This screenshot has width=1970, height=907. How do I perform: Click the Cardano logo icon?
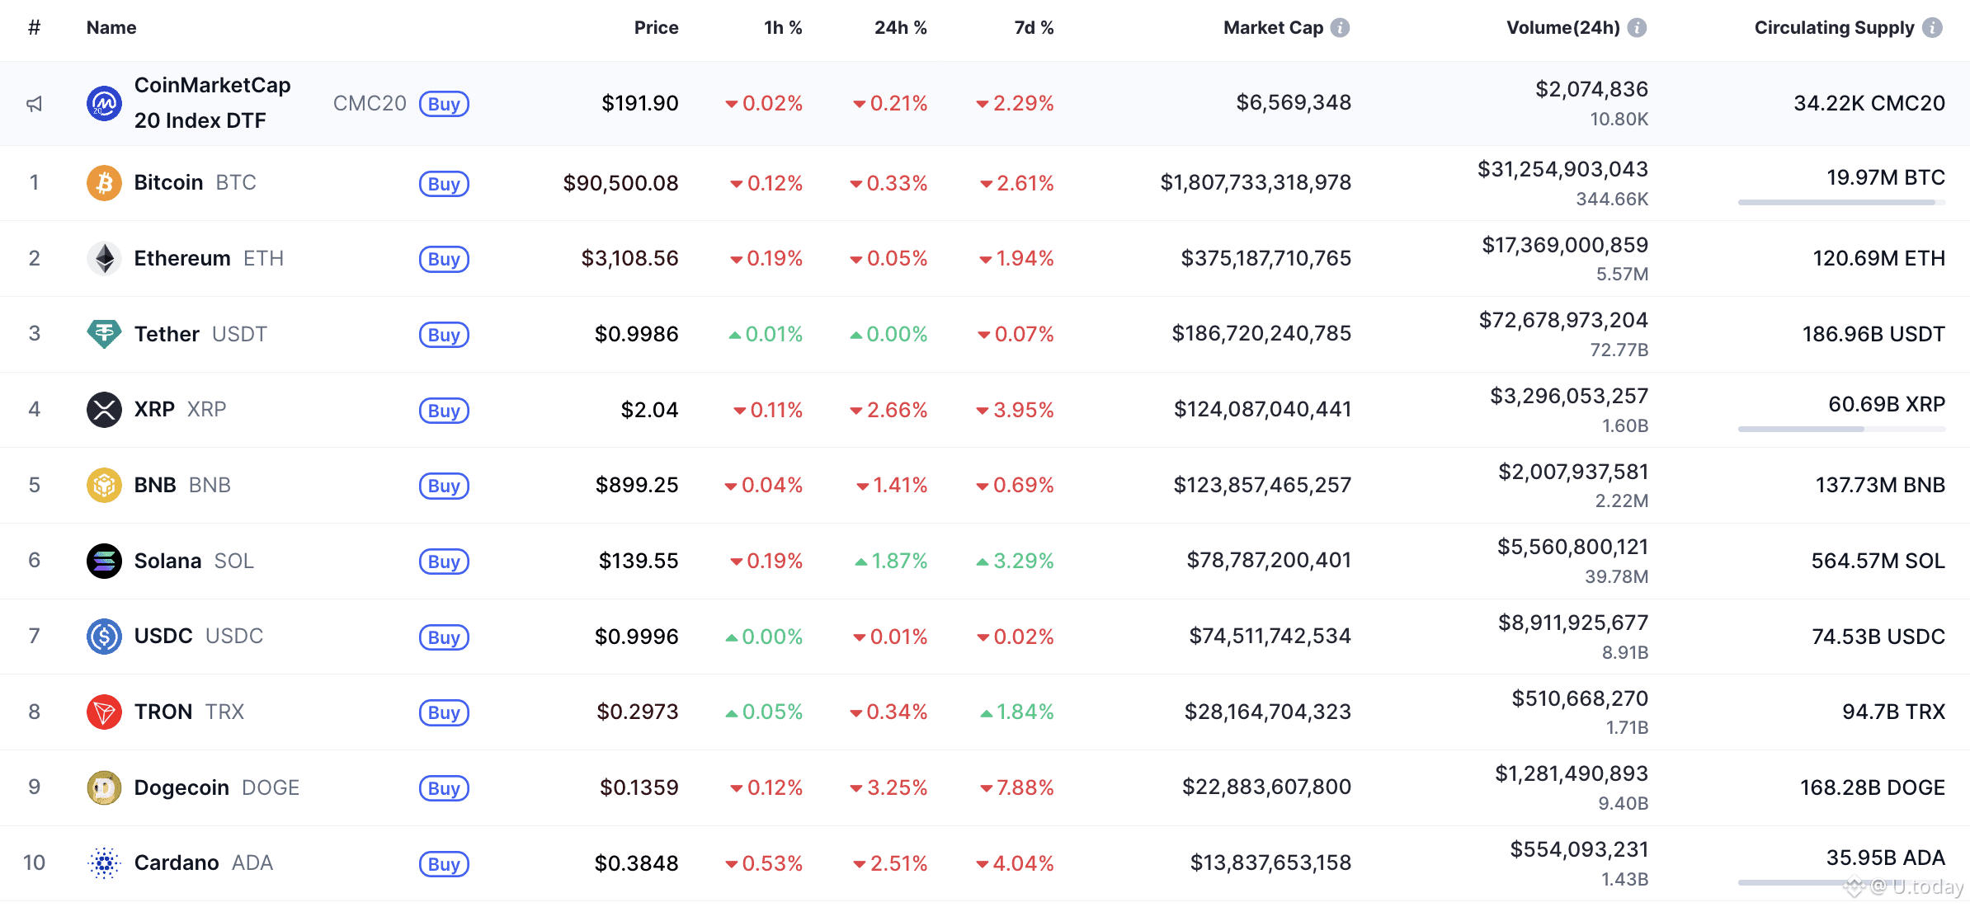click(x=104, y=863)
